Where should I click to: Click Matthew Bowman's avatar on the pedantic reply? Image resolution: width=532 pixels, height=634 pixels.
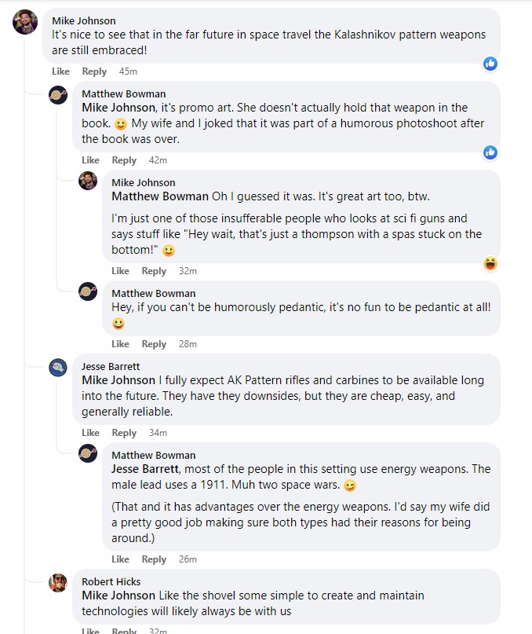click(x=88, y=291)
